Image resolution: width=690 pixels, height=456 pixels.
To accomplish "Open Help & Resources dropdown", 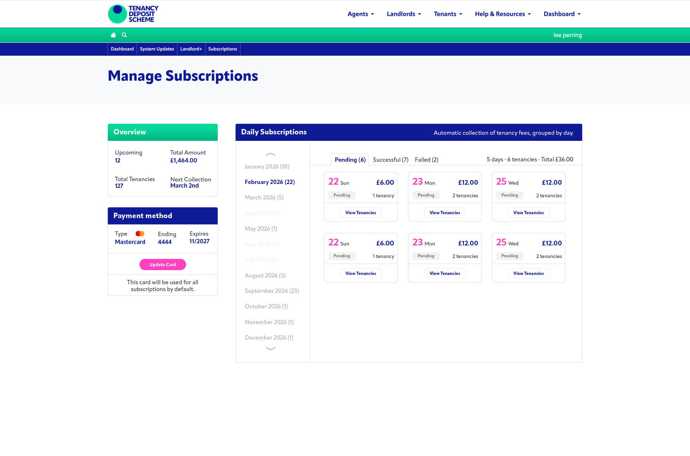I will [502, 14].
